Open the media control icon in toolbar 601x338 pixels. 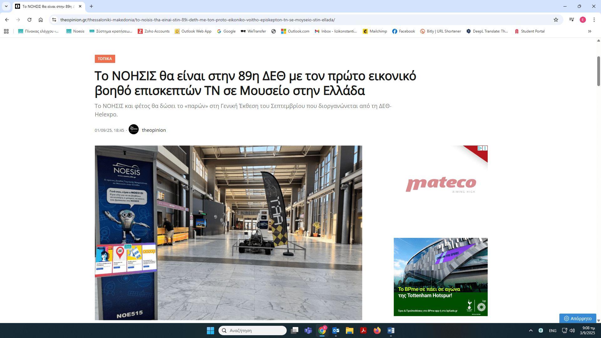click(x=572, y=20)
